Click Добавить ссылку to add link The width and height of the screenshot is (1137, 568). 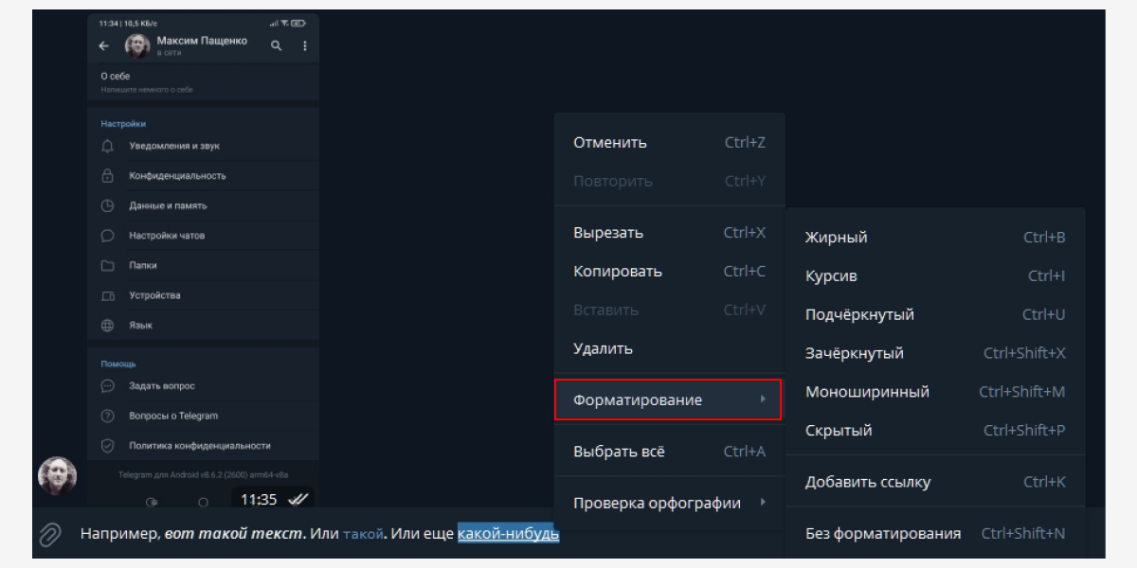tap(868, 482)
